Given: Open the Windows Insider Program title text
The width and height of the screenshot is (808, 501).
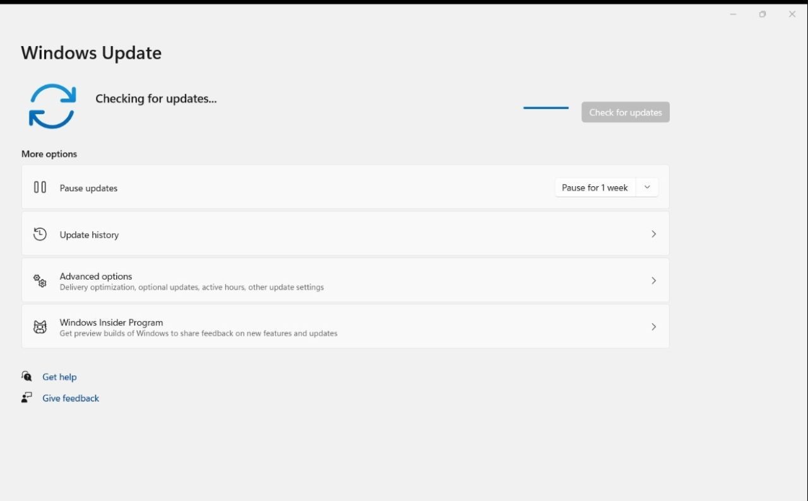Looking at the screenshot, I should point(111,322).
